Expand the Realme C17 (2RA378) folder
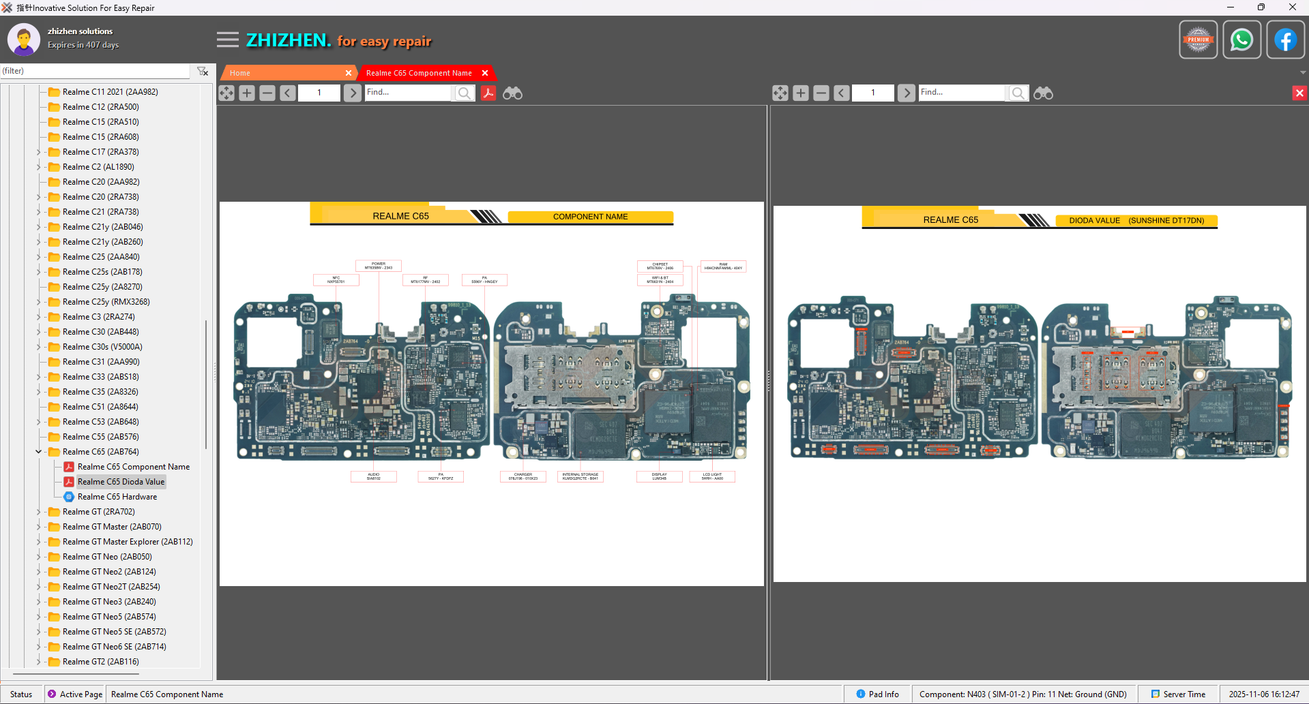This screenshot has height=704, width=1309. point(39,152)
